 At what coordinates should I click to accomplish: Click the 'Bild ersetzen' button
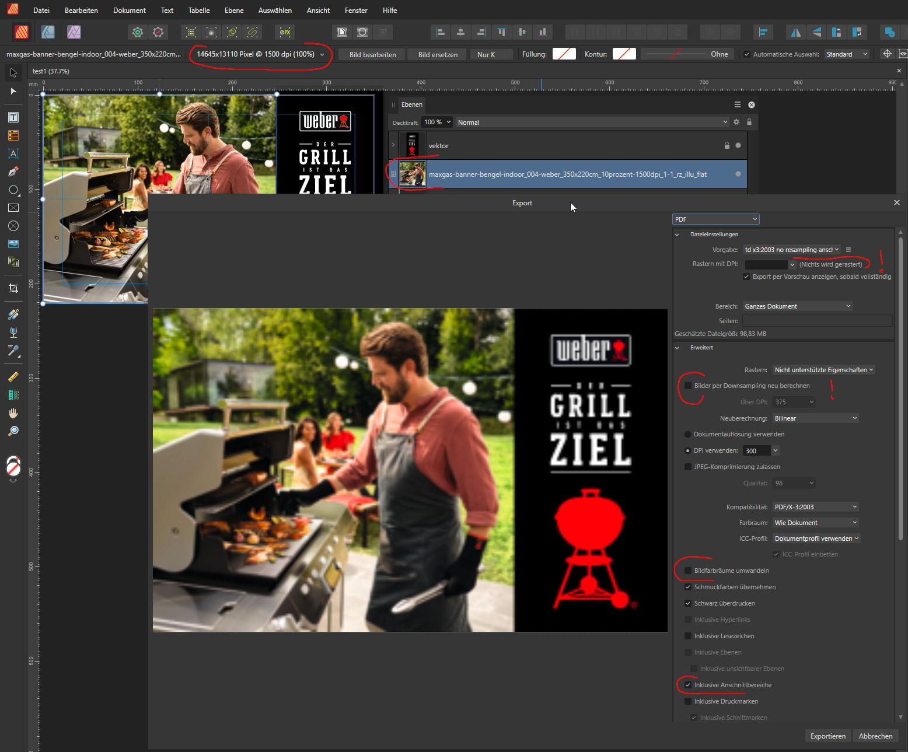point(438,54)
